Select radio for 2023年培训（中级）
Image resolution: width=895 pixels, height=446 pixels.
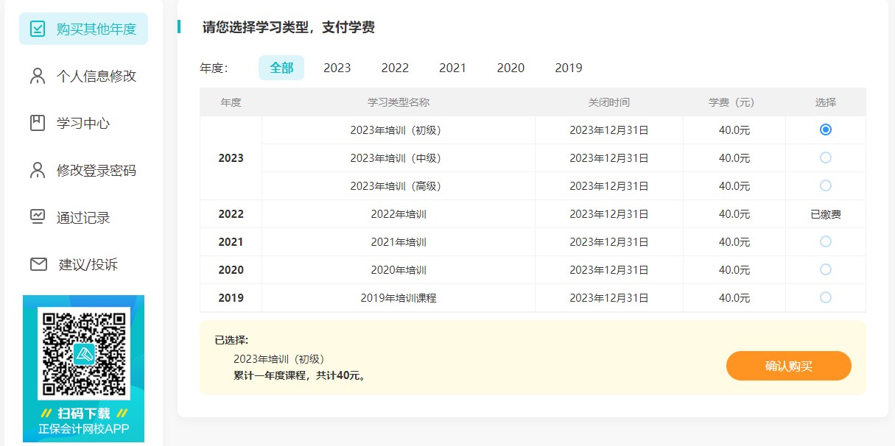(826, 157)
